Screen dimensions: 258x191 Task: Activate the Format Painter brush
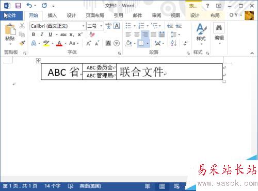pyautogui.click(x=22, y=43)
